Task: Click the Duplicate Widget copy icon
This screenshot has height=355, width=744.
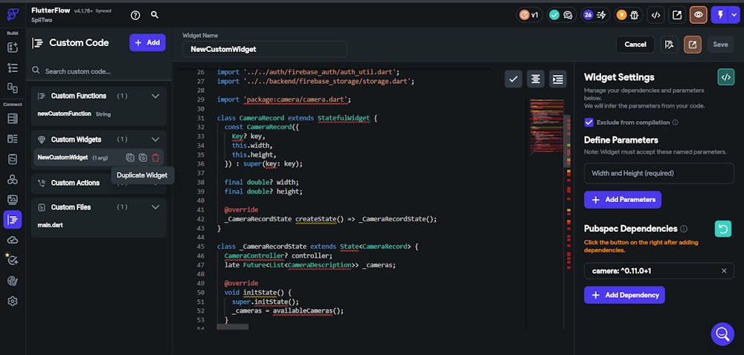Action: coord(143,157)
